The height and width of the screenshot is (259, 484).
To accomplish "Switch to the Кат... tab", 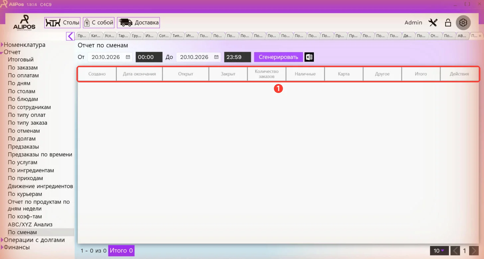I will 96,36.
